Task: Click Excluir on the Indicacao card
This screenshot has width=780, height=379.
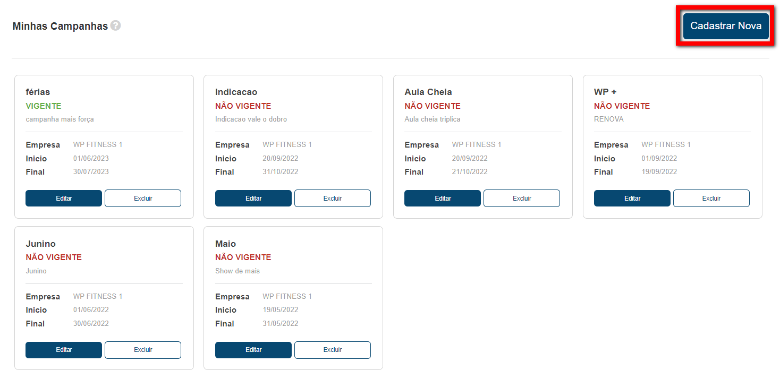Action: point(333,199)
